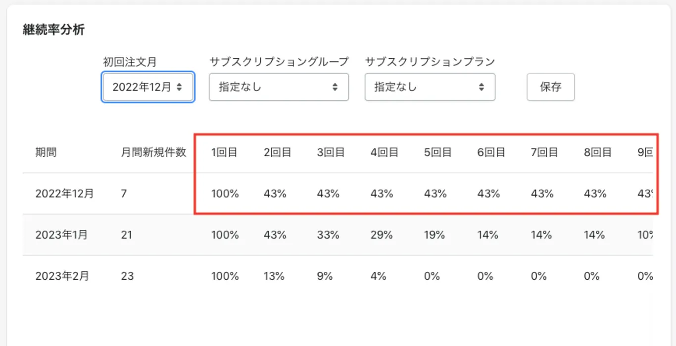Click the 保存 button
Viewport: 676px width, 346px height.
point(550,87)
